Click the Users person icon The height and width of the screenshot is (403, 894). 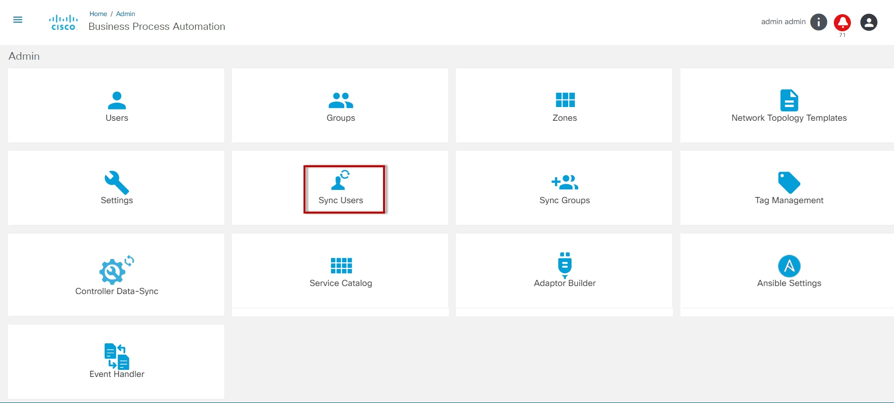(117, 100)
